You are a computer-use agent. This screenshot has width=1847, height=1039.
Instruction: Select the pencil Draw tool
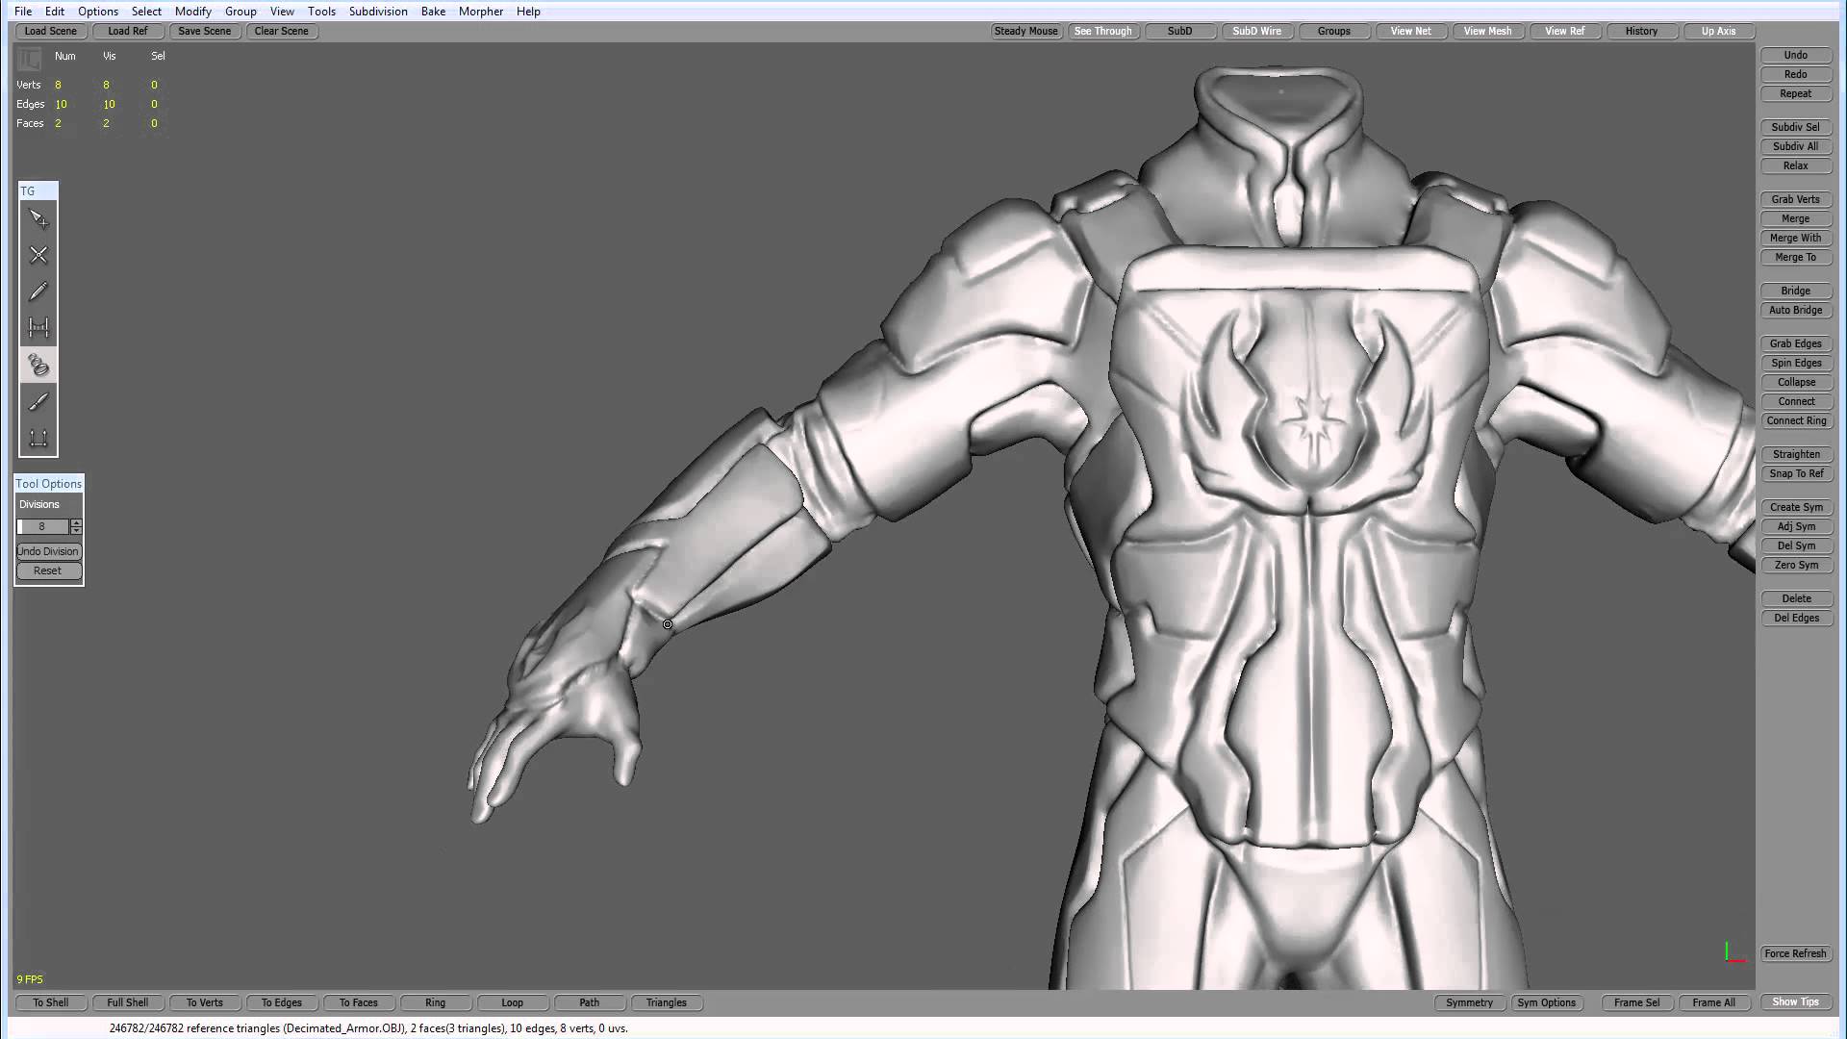[38, 291]
